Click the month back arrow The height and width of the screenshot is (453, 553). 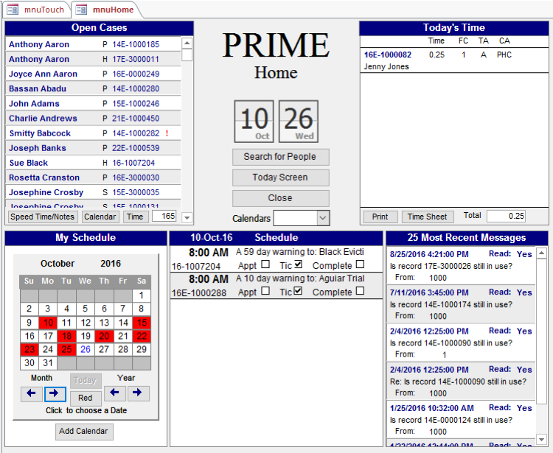tap(32, 393)
